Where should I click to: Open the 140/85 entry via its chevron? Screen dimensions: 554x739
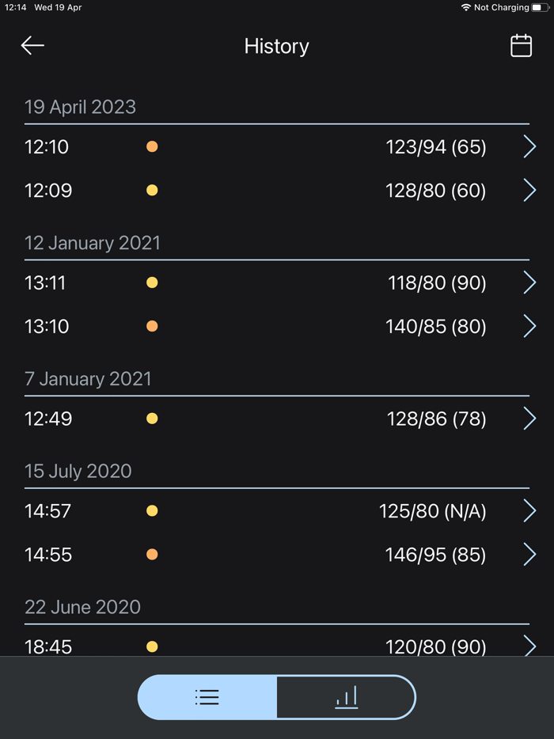click(x=529, y=326)
